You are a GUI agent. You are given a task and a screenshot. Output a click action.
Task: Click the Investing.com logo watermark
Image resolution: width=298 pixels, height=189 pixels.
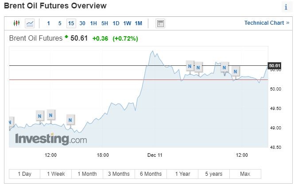click(51, 140)
